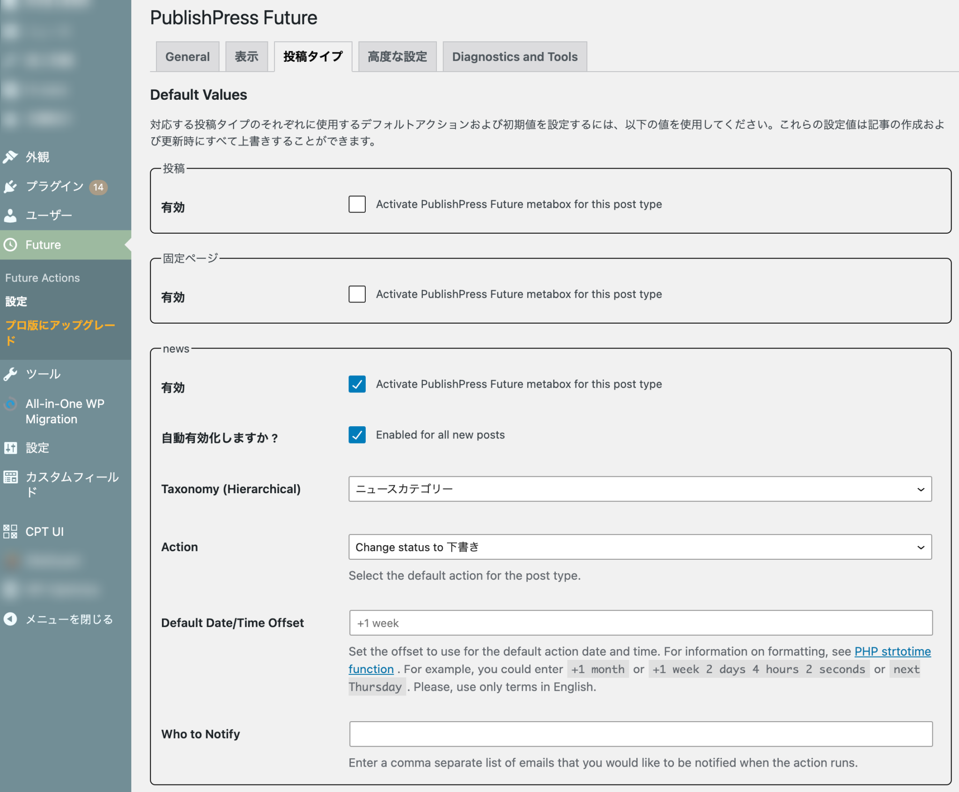The height and width of the screenshot is (792, 959).
Task: Select the Future clock icon
Action: [x=10, y=244]
